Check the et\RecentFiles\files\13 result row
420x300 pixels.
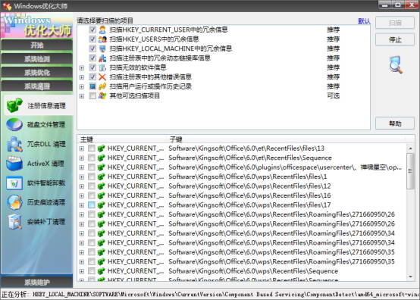point(91,148)
